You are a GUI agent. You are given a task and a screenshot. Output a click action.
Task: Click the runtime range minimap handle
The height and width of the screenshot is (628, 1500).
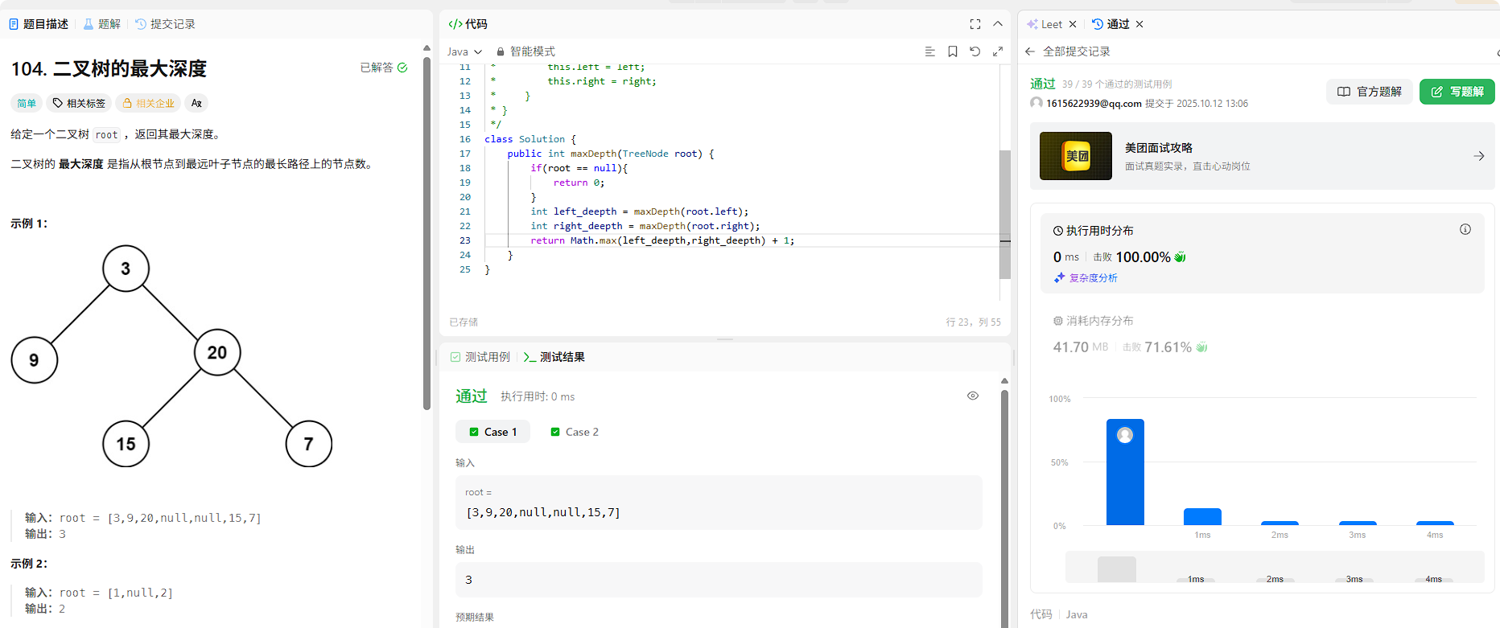1117,569
